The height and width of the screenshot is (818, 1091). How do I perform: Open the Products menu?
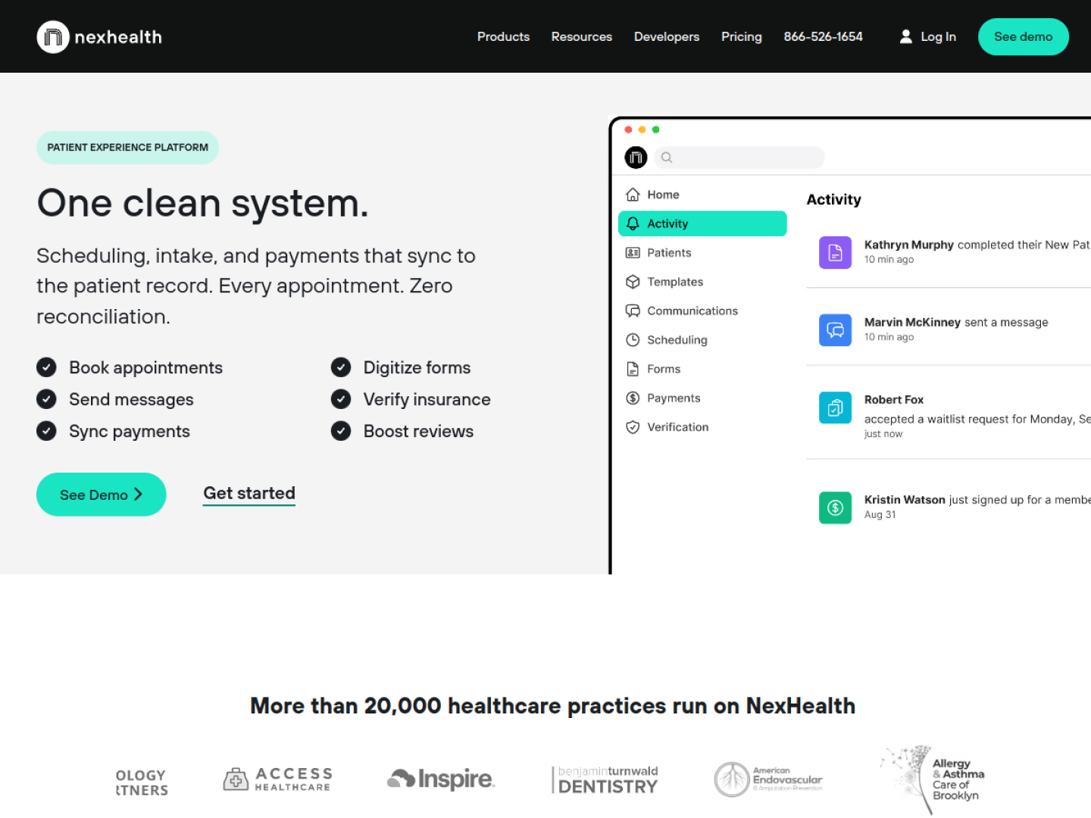point(503,36)
